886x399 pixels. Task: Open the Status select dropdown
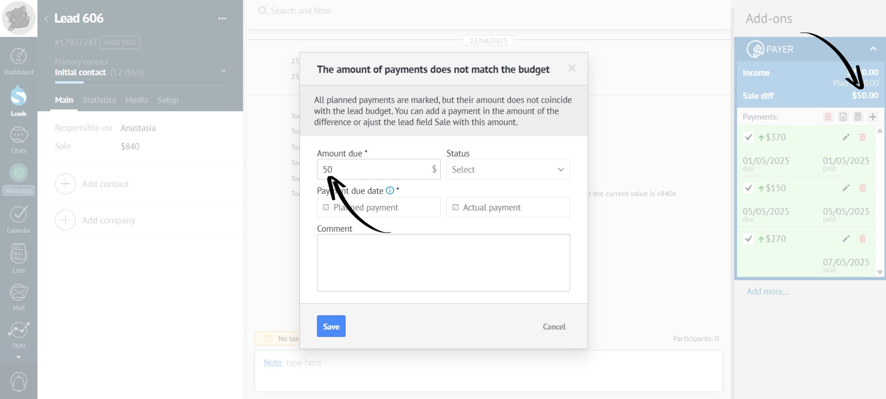(508, 170)
